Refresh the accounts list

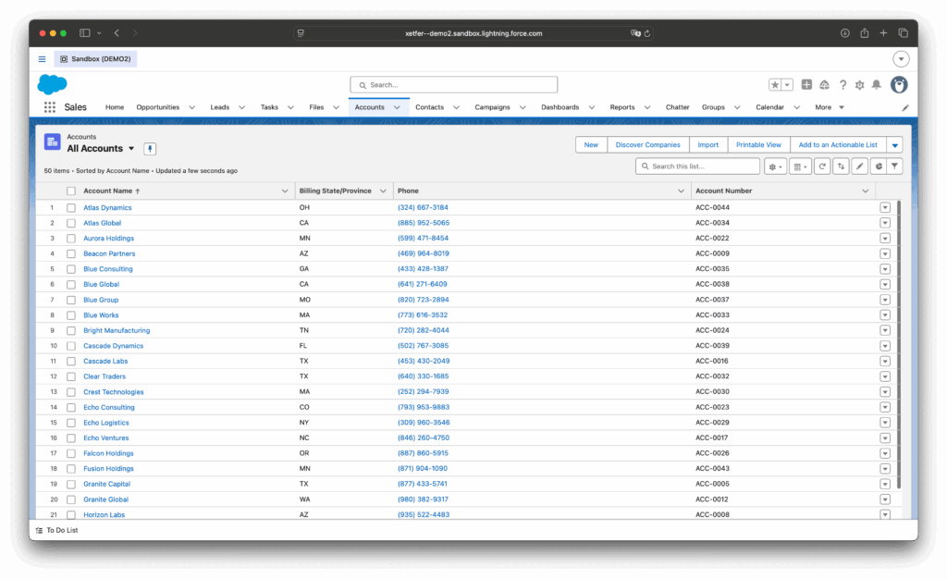point(822,166)
